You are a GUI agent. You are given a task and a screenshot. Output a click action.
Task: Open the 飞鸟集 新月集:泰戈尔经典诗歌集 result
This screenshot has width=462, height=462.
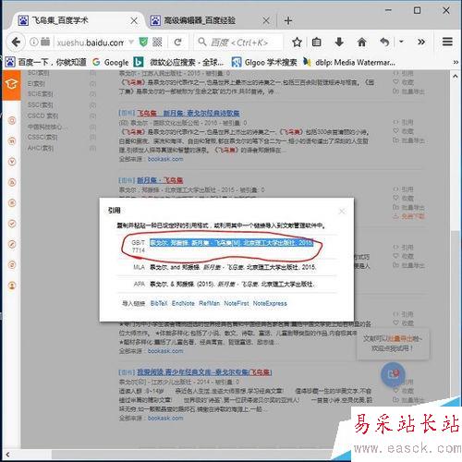[188, 113]
